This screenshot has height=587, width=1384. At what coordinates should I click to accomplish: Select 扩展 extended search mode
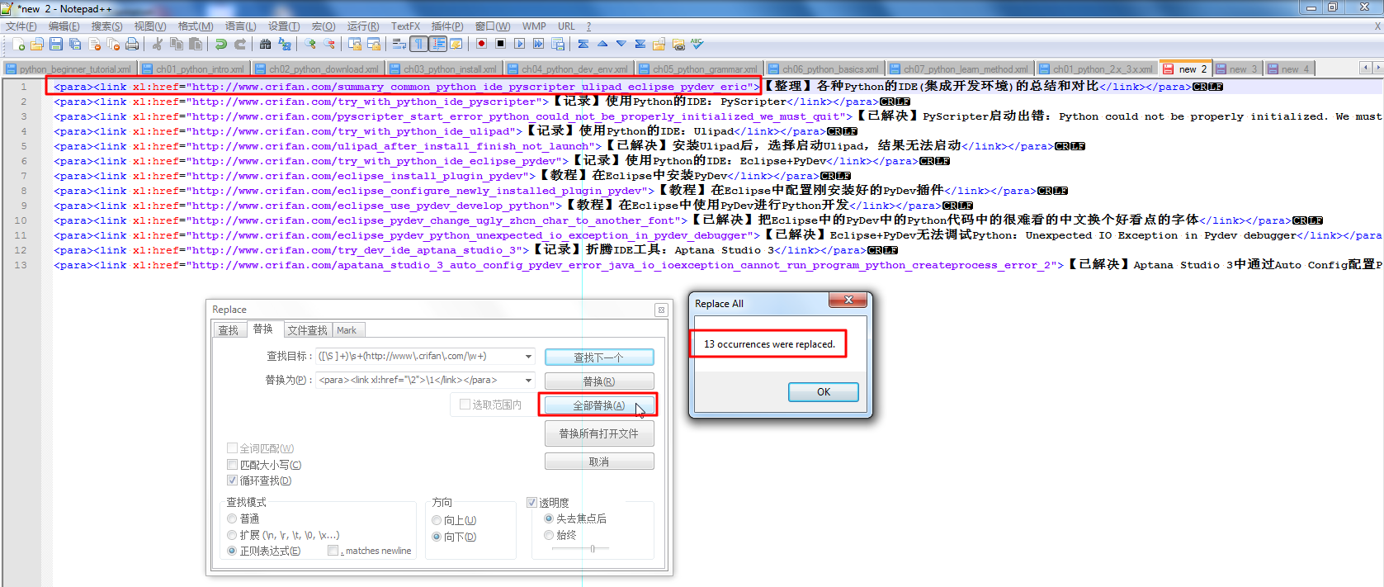click(232, 535)
